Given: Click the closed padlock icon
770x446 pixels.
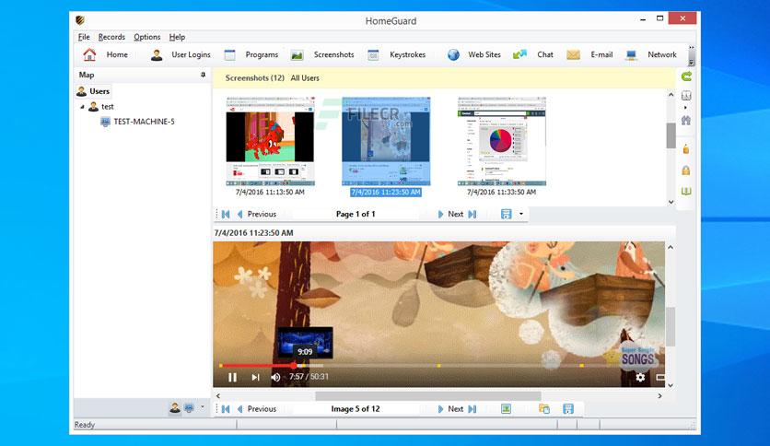Looking at the screenshot, I should 686,170.
